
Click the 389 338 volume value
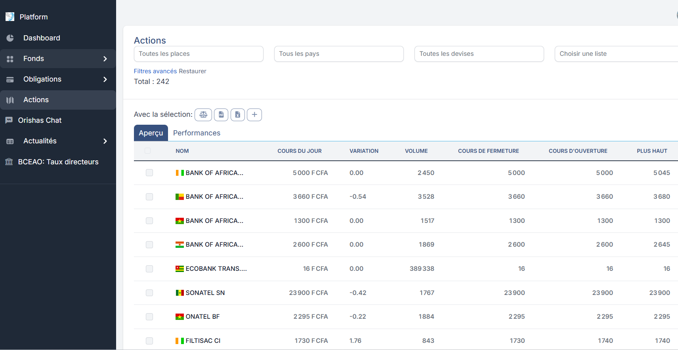(x=422, y=269)
